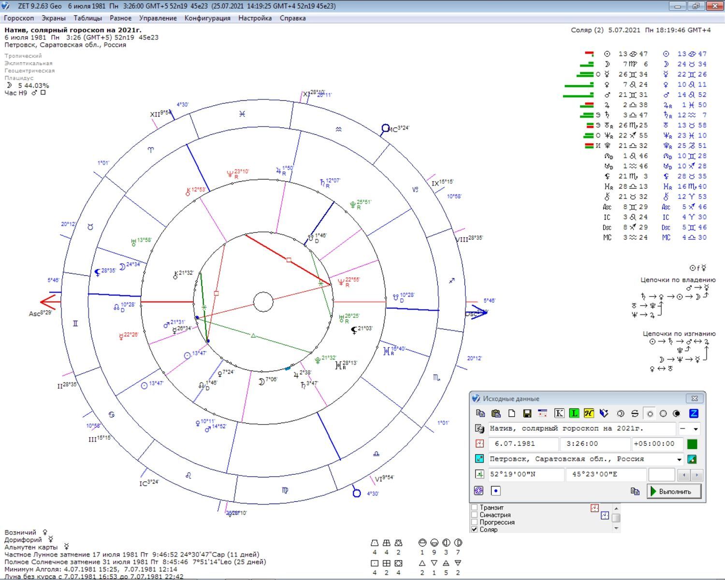This screenshot has height=580, width=725.
Task: Click the timezone field +05:00:00
Action: [657, 444]
